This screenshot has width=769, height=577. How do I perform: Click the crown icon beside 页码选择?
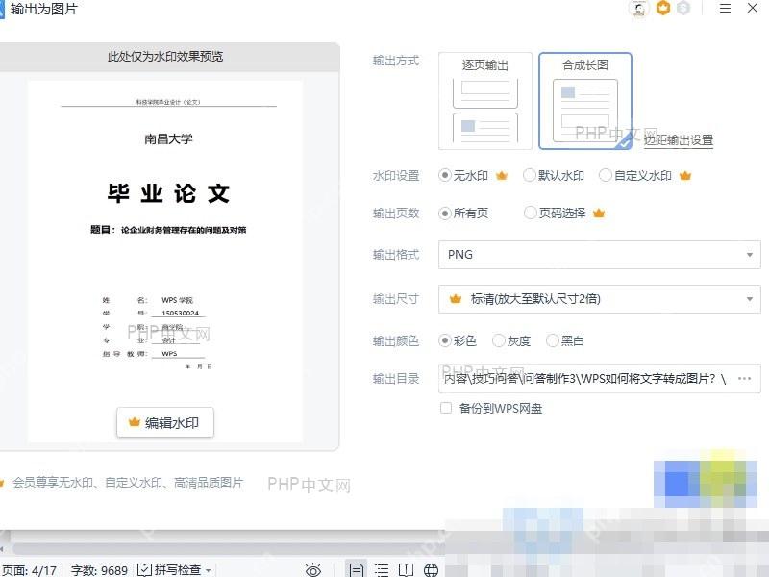coord(599,213)
